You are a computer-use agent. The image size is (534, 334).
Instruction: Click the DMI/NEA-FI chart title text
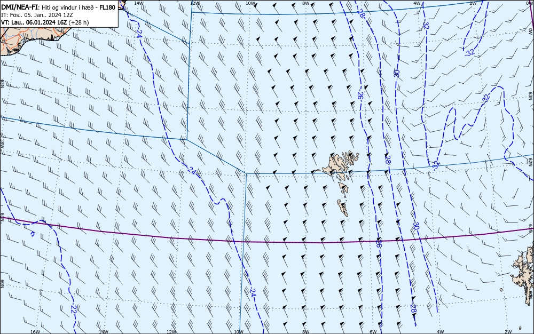[x=20, y=7]
